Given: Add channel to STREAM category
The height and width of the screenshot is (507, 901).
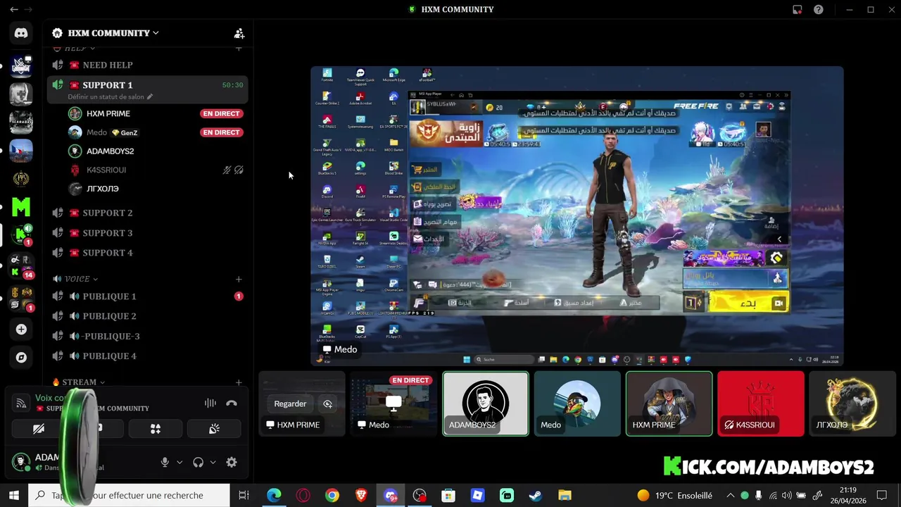Looking at the screenshot, I should 239,382.
